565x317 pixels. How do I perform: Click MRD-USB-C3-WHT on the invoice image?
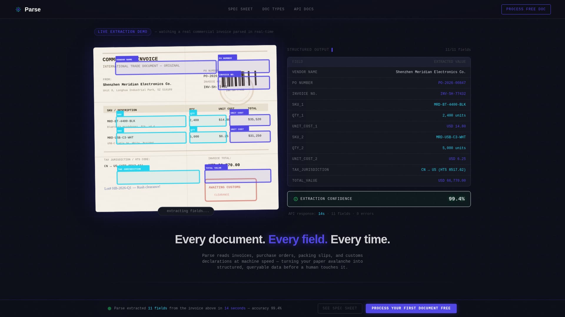pos(120,138)
